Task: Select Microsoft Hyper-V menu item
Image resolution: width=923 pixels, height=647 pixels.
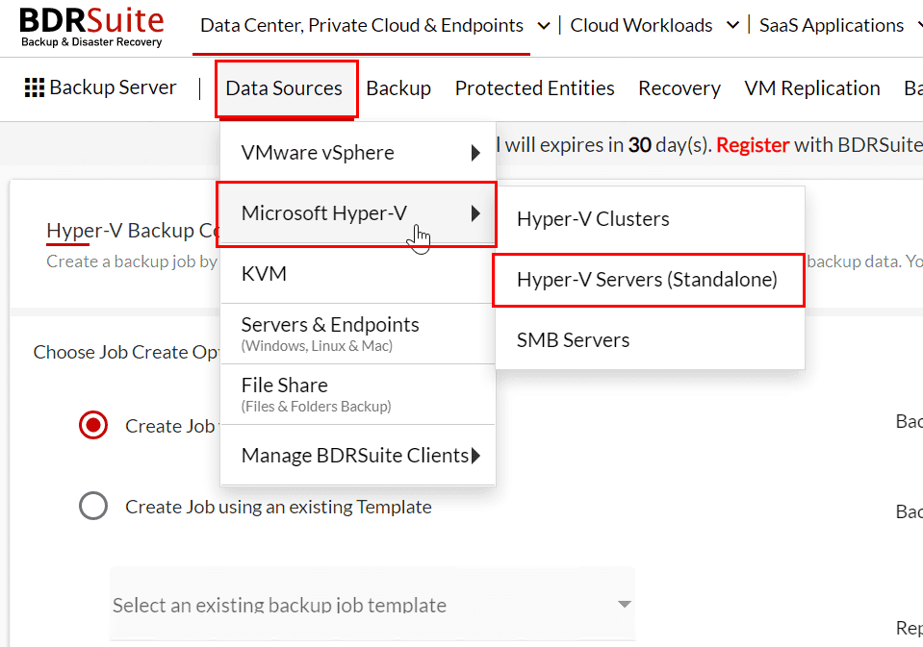Action: click(x=358, y=212)
